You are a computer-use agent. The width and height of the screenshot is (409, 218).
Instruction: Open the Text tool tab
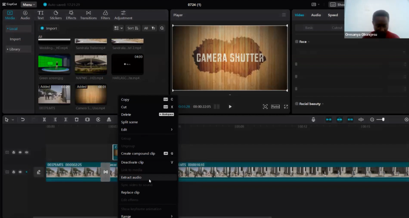click(x=41, y=15)
